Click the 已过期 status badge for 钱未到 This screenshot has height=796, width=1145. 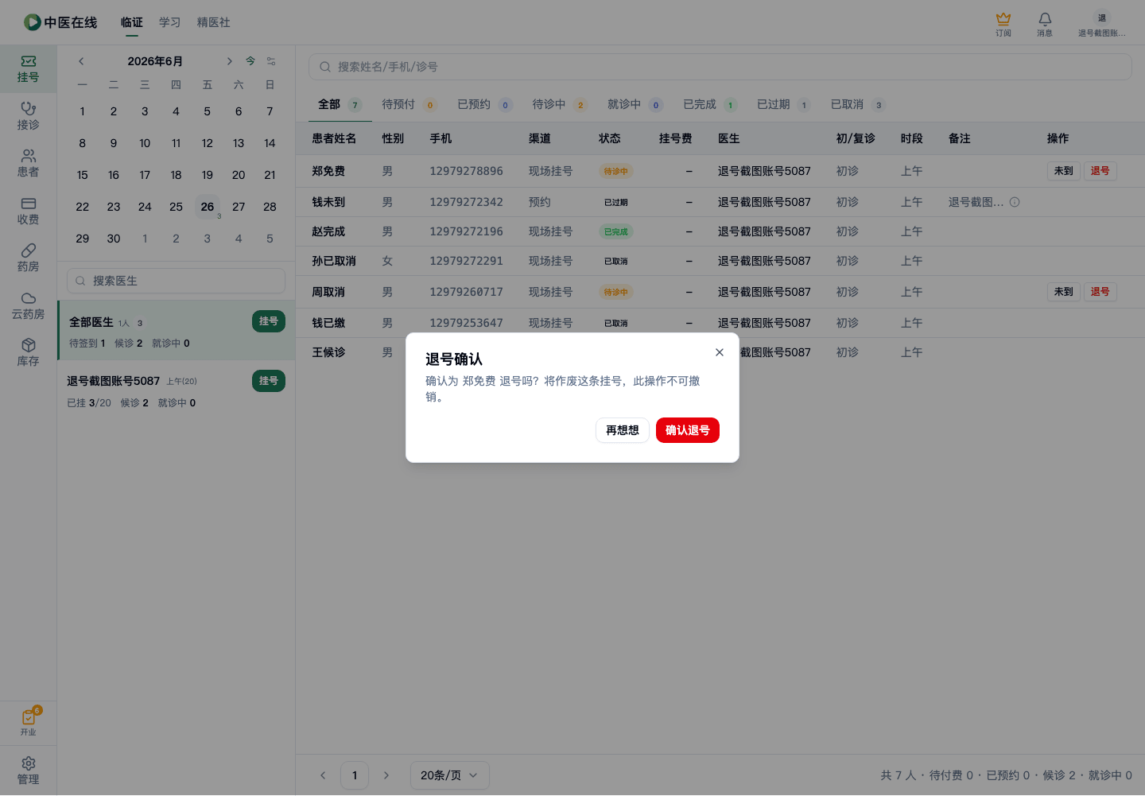(x=616, y=203)
